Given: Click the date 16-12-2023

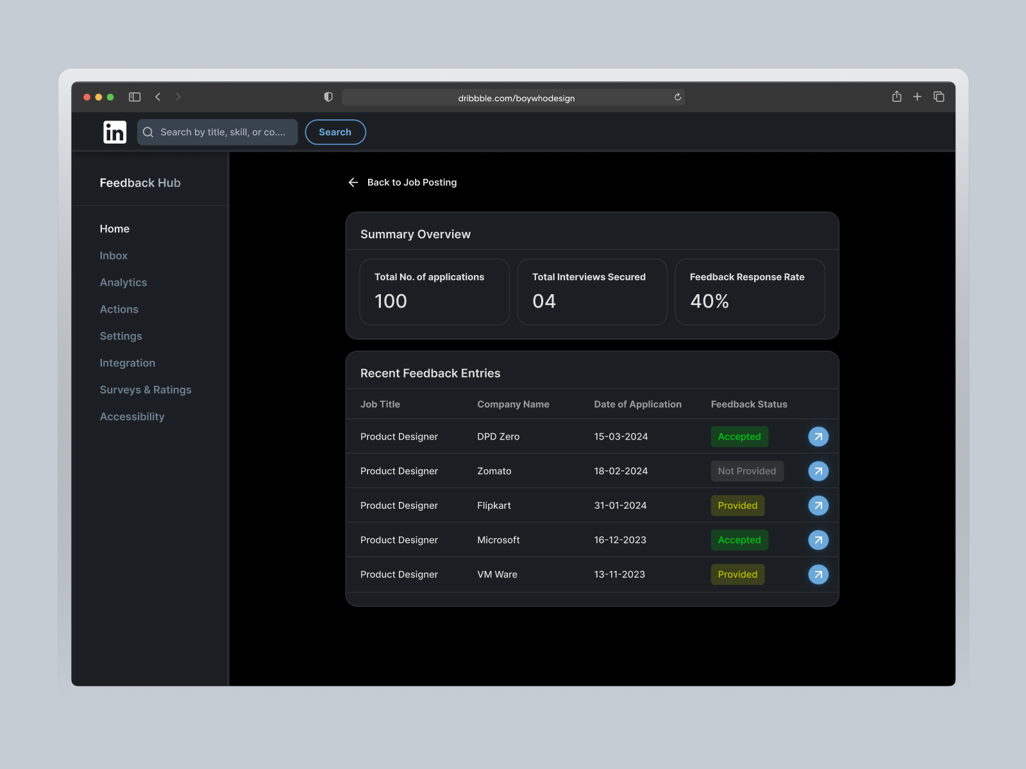Looking at the screenshot, I should (x=620, y=540).
